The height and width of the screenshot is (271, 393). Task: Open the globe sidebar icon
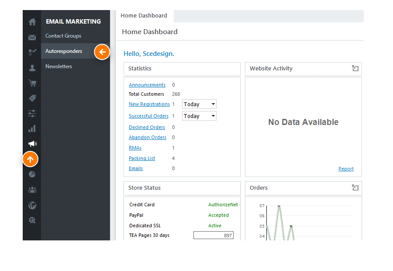pyautogui.click(x=32, y=205)
